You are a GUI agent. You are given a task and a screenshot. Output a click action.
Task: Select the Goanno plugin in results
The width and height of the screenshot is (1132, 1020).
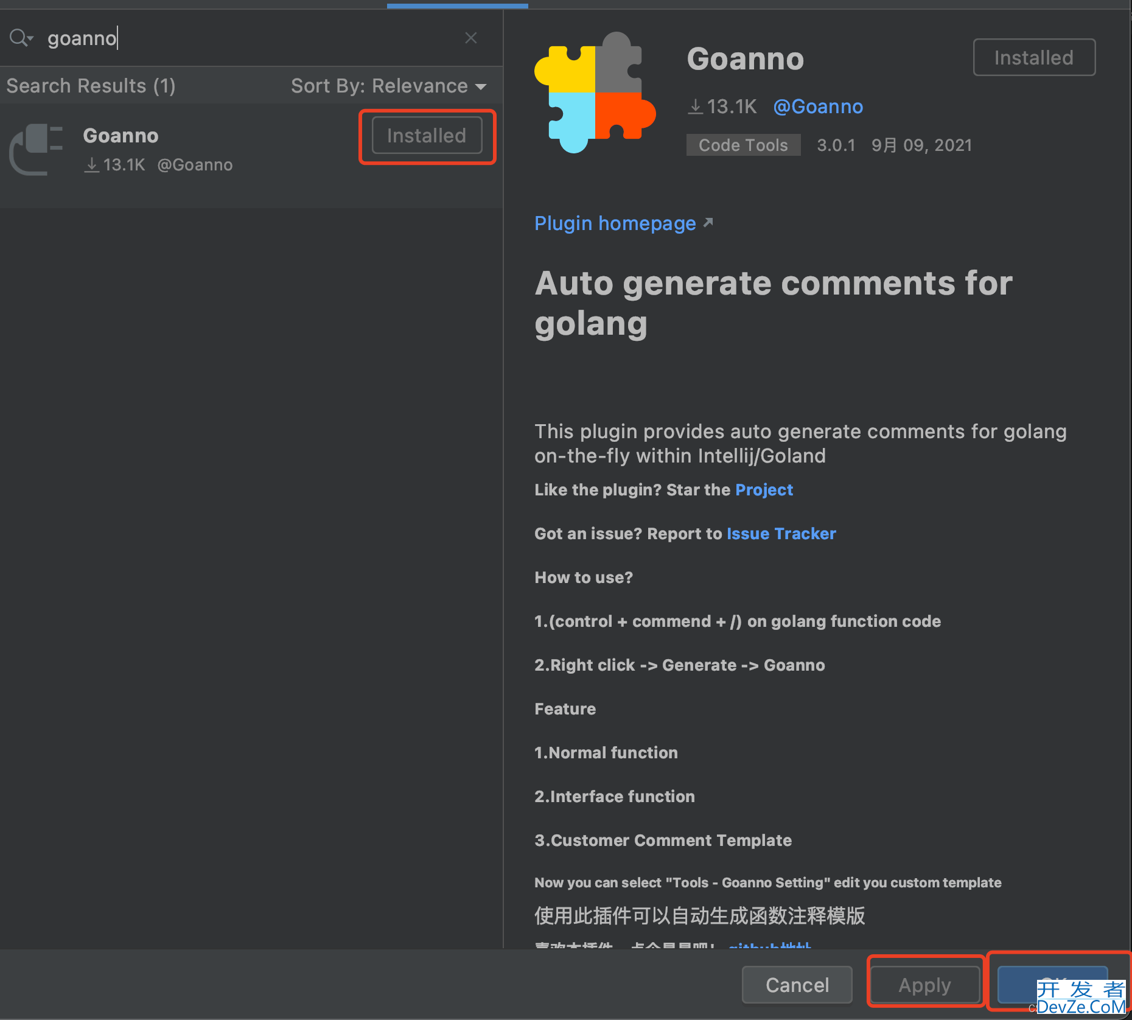click(x=251, y=155)
